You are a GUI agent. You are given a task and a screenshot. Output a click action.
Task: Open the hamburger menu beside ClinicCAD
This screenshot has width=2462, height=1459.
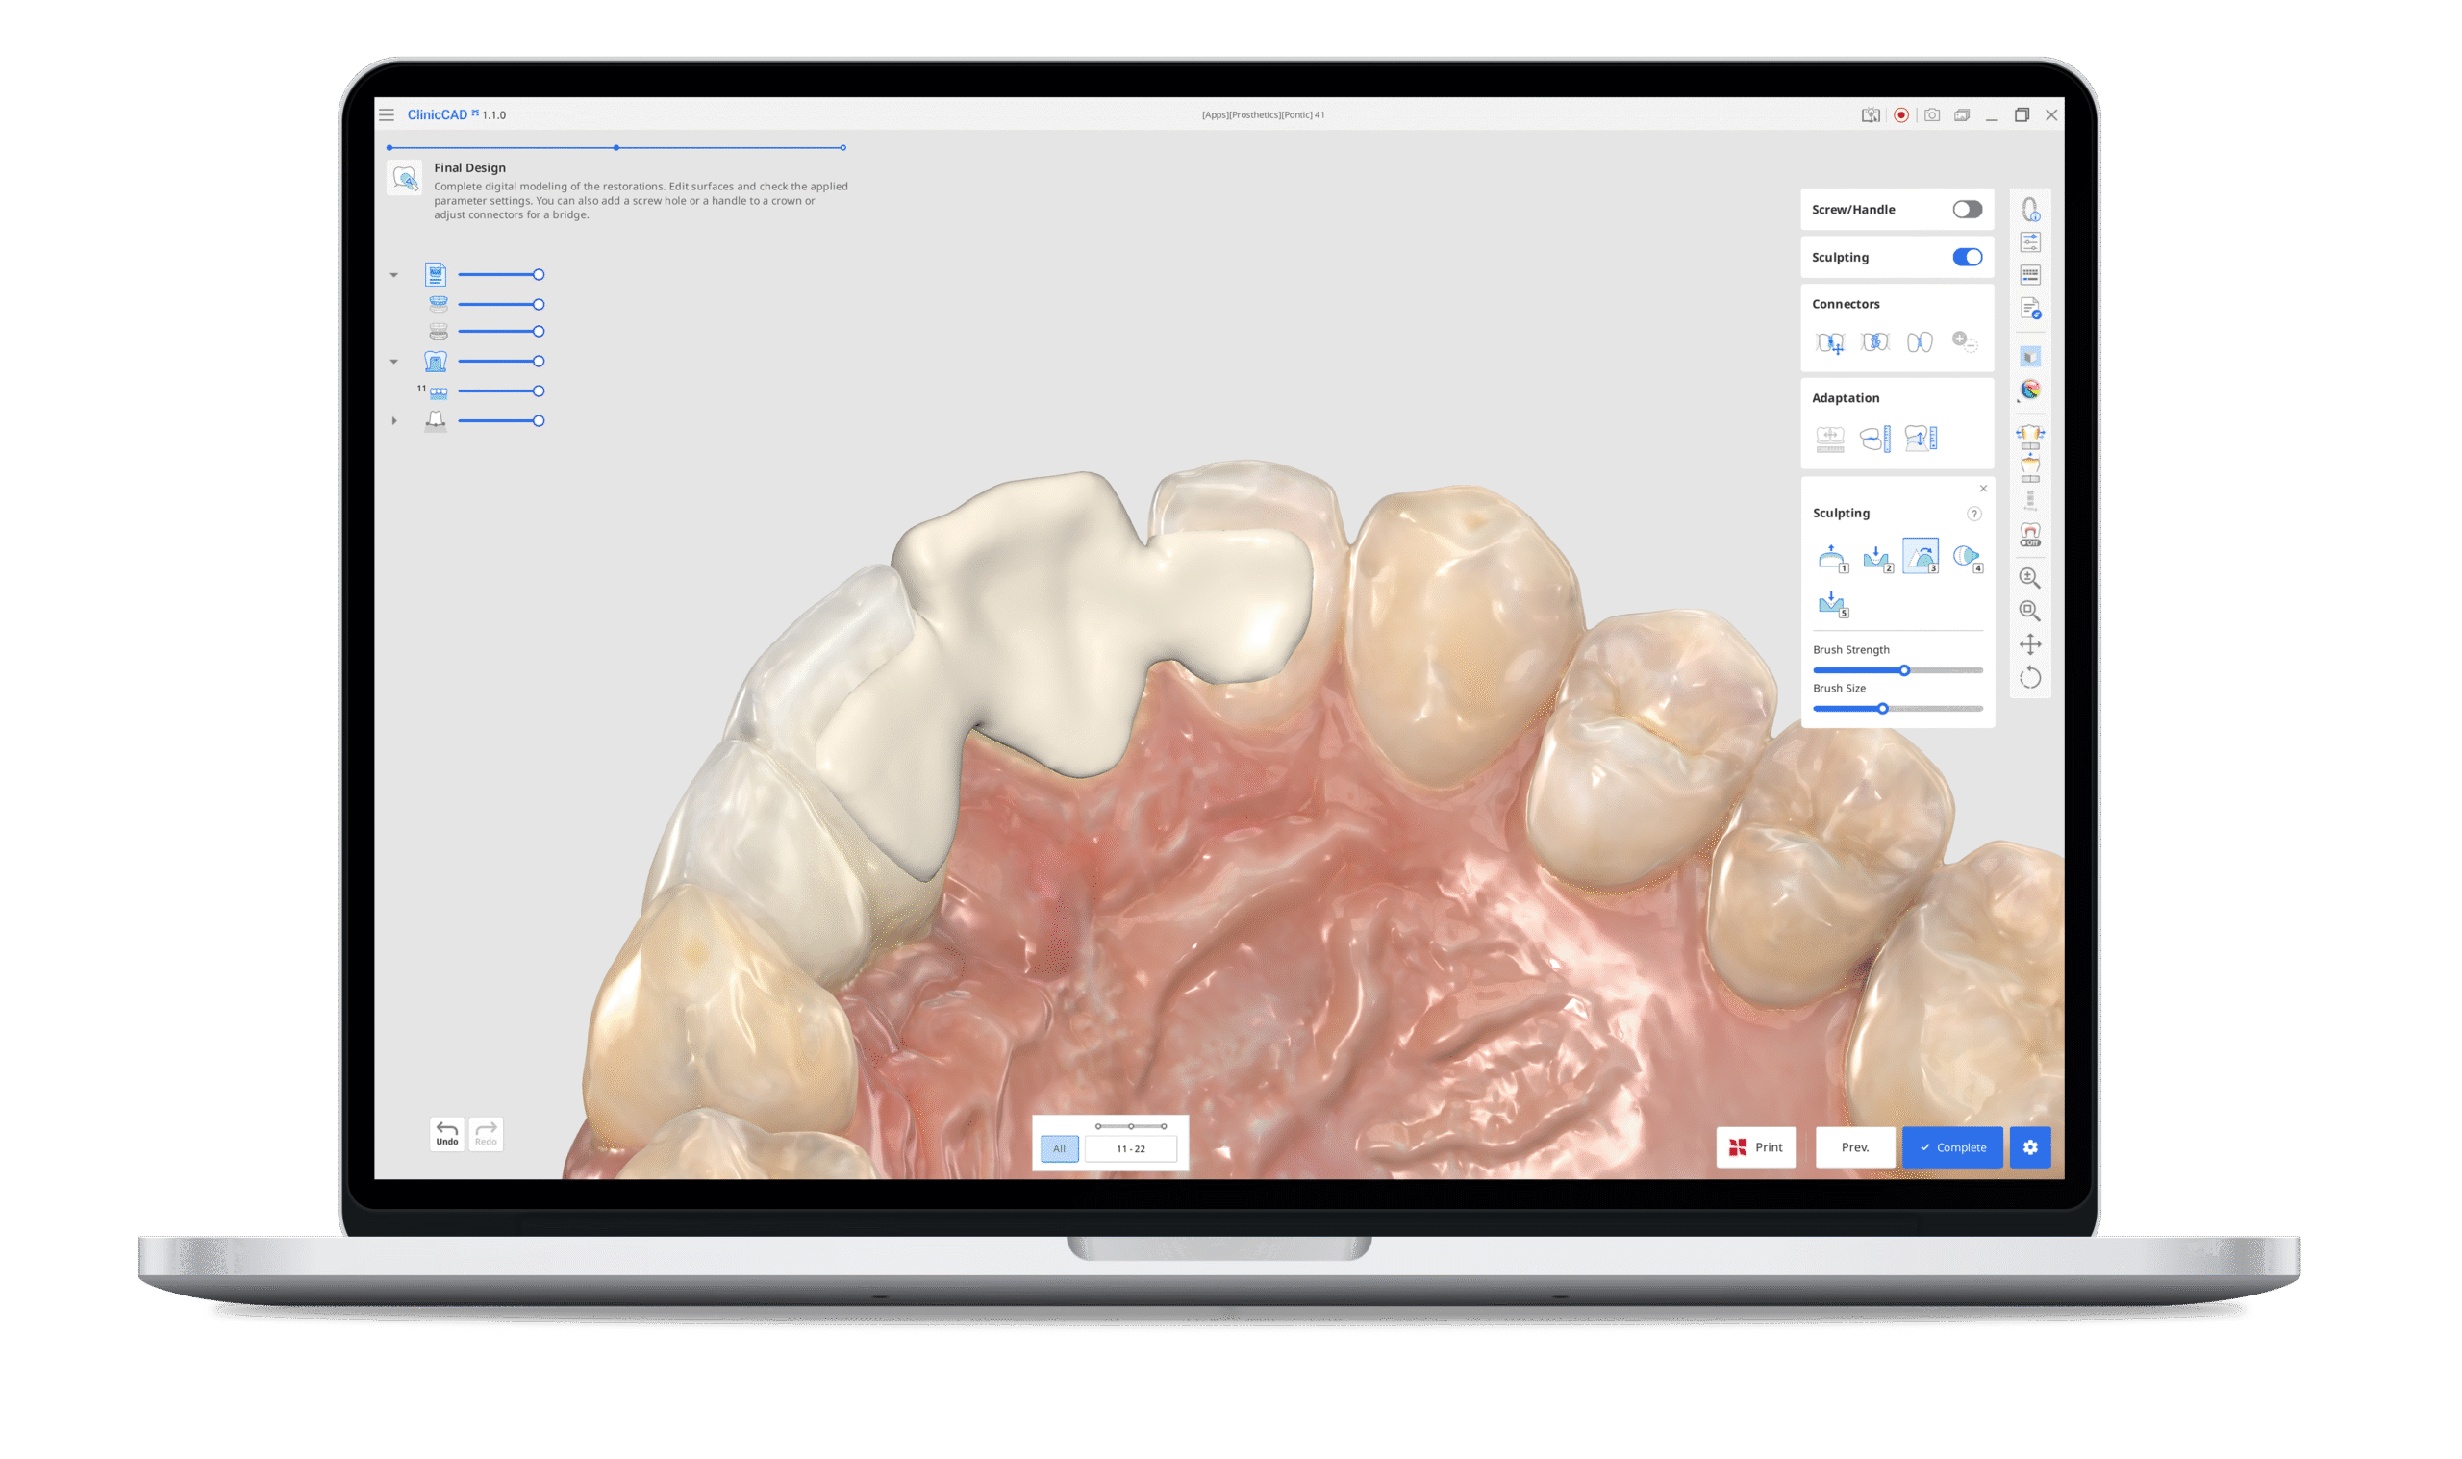point(387,115)
